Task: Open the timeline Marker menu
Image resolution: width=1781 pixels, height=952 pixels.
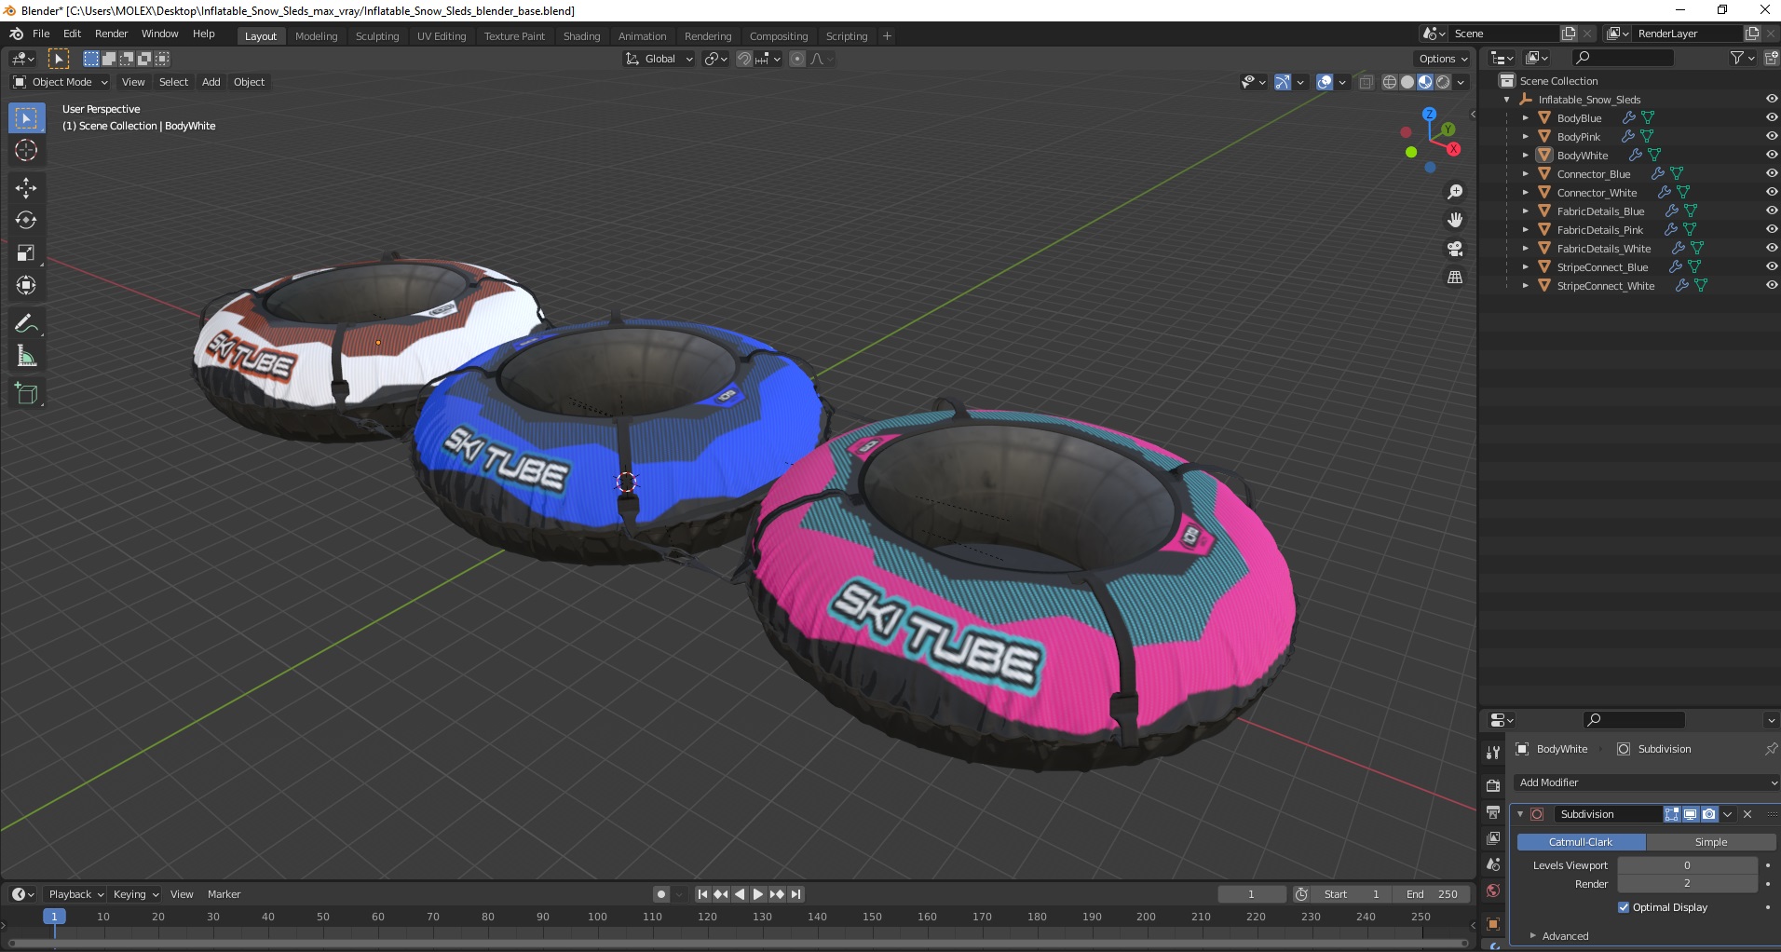Action: [x=224, y=894]
